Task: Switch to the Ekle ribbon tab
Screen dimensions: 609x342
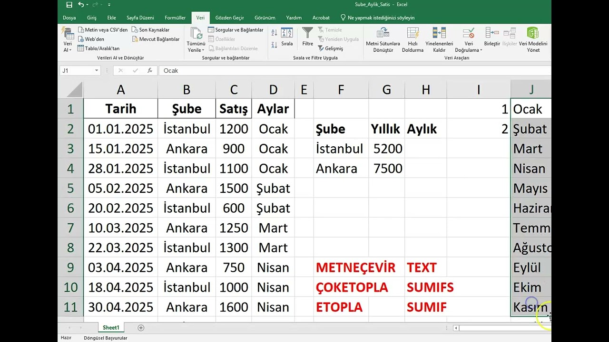Action: pyautogui.click(x=112, y=18)
